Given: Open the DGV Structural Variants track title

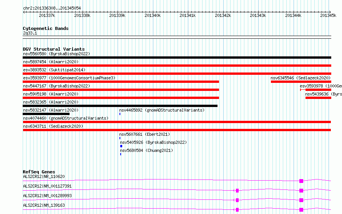Looking at the screenshot, I should [x=54, y=49].
